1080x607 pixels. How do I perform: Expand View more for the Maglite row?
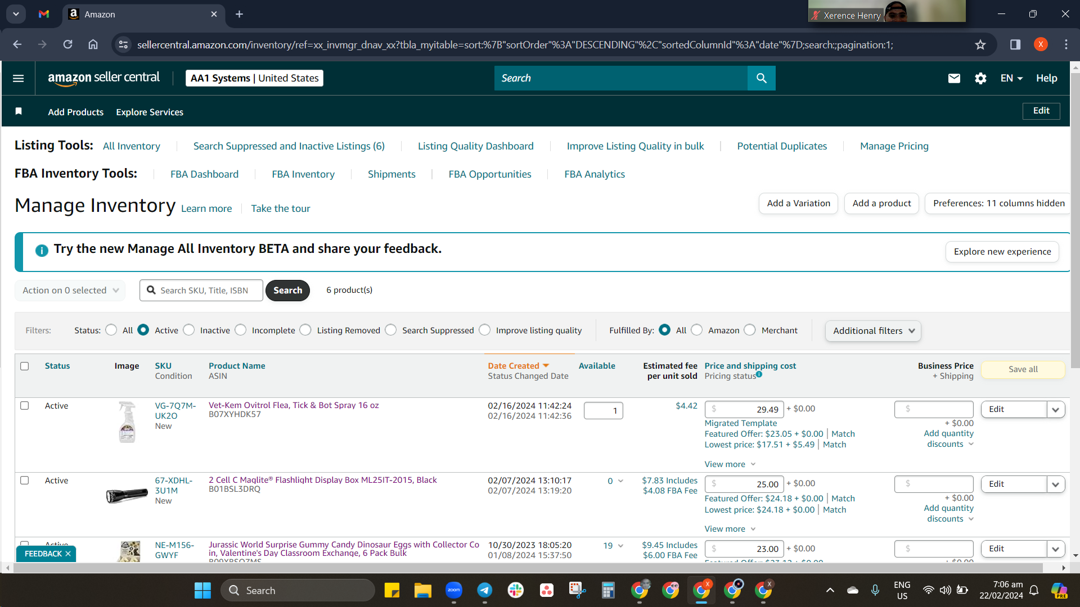730,529
